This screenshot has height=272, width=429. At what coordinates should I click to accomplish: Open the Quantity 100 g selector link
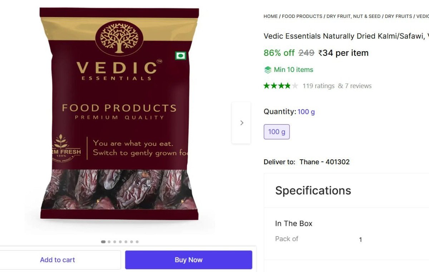(306, 111)
